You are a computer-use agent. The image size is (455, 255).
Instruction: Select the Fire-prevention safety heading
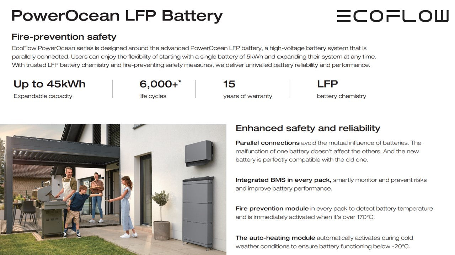pyautogui.click(x=64, y=37)
